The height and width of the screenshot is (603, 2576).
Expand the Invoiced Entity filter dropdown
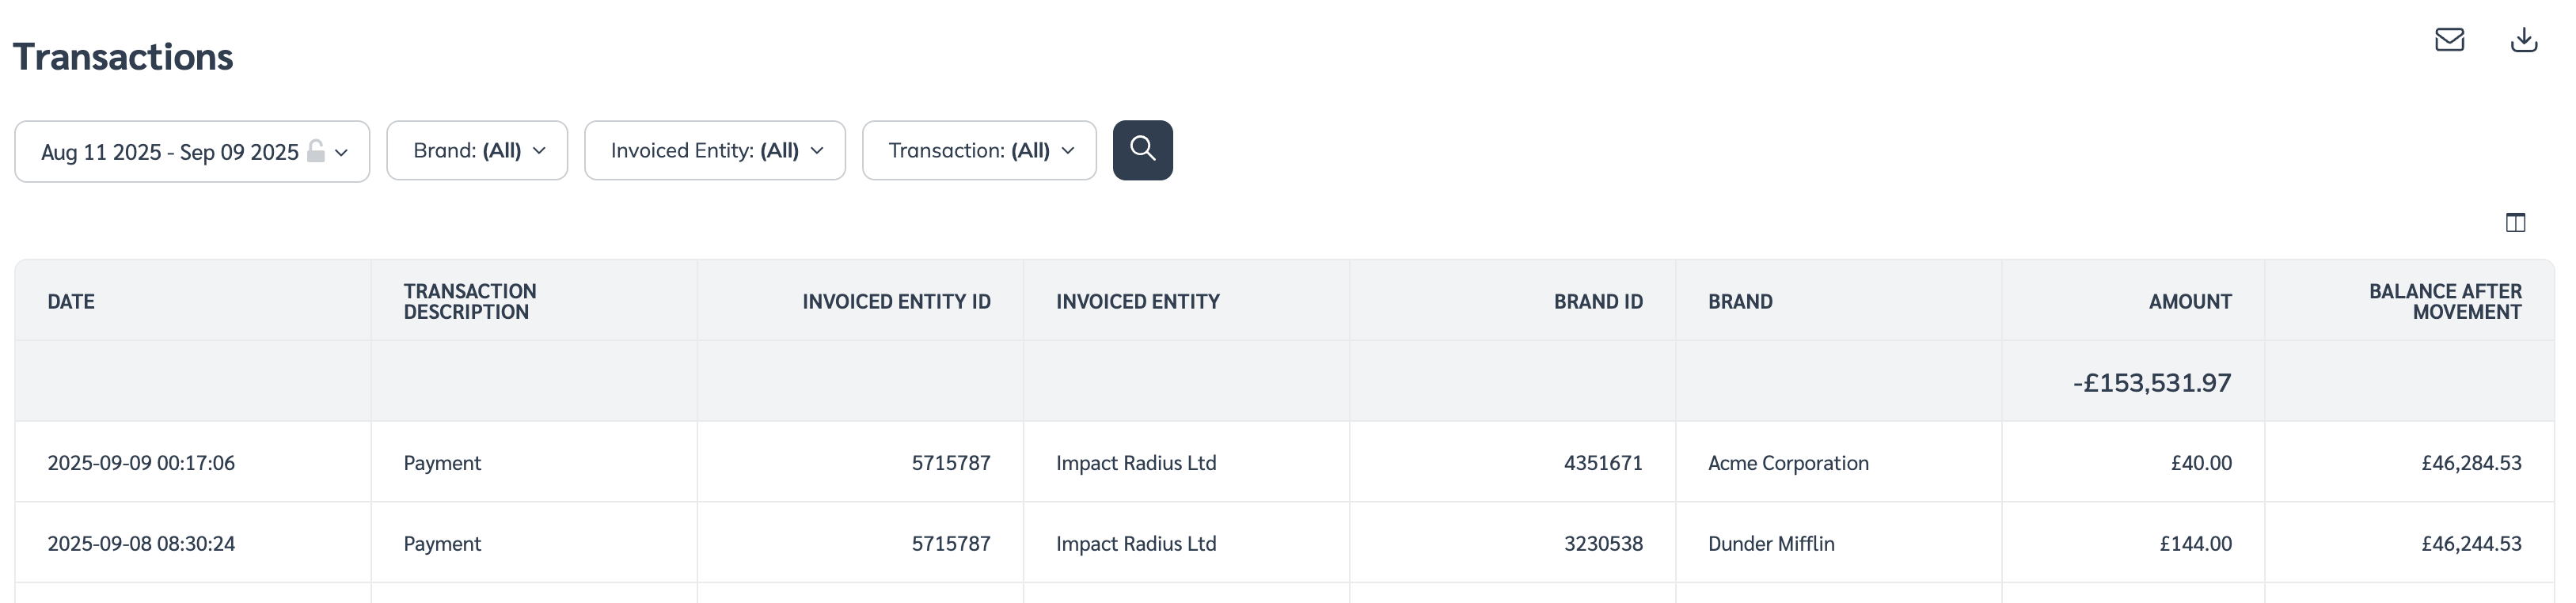(714, 151)
